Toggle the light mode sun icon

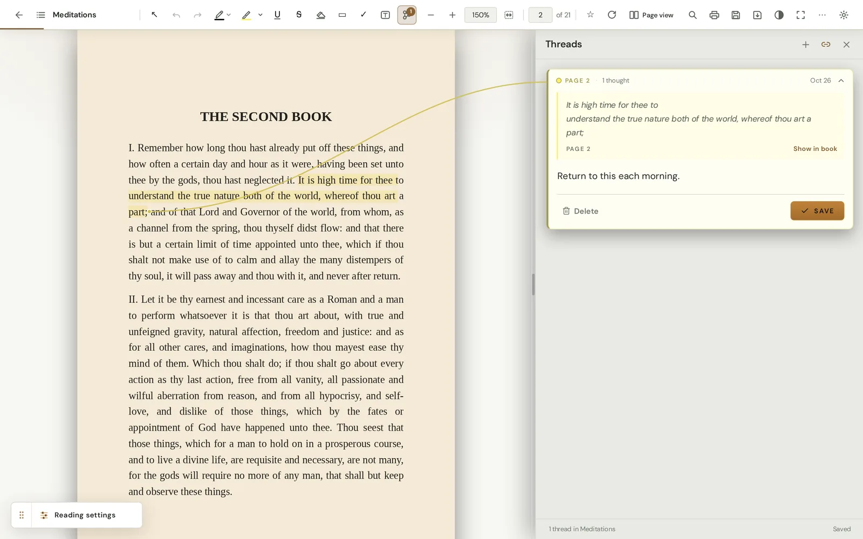pyautogui.click(x=844, y=15)
